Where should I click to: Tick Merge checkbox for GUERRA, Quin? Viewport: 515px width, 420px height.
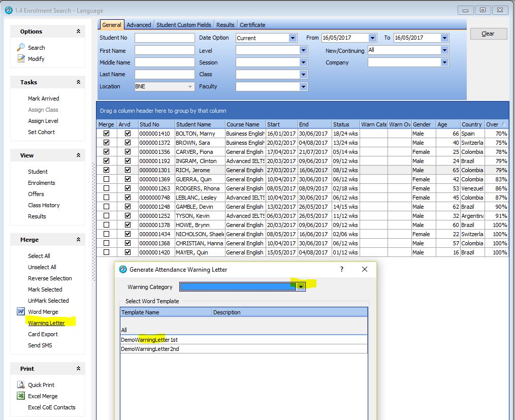click(106, 179)
